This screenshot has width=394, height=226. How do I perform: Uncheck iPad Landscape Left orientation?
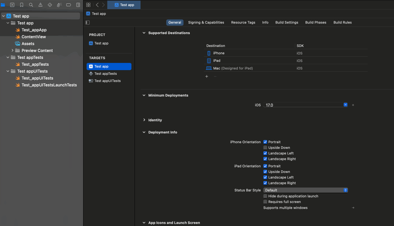(x=265, y=177)
